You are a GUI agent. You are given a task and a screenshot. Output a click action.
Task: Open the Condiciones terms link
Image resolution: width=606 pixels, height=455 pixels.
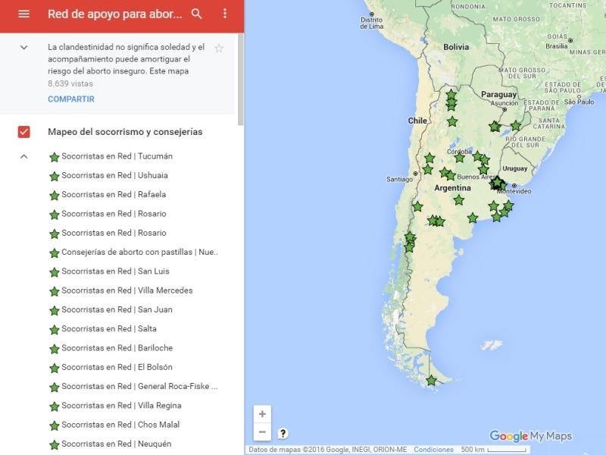pyautogui.click(x=433, y=450)
